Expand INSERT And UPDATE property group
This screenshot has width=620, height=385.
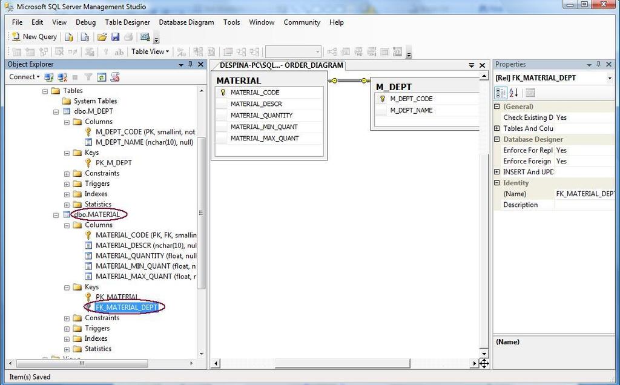tap(497, 172)
